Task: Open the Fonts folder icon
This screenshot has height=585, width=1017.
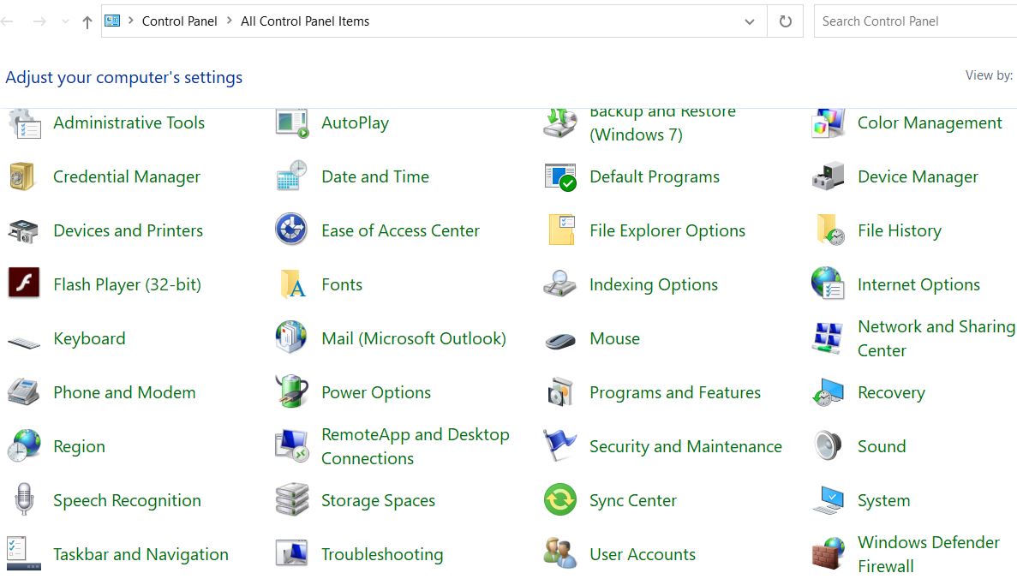Action: click(293, 284)
